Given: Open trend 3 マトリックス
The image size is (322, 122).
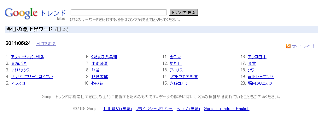Looking at the screenshot, I should point(20,70).
